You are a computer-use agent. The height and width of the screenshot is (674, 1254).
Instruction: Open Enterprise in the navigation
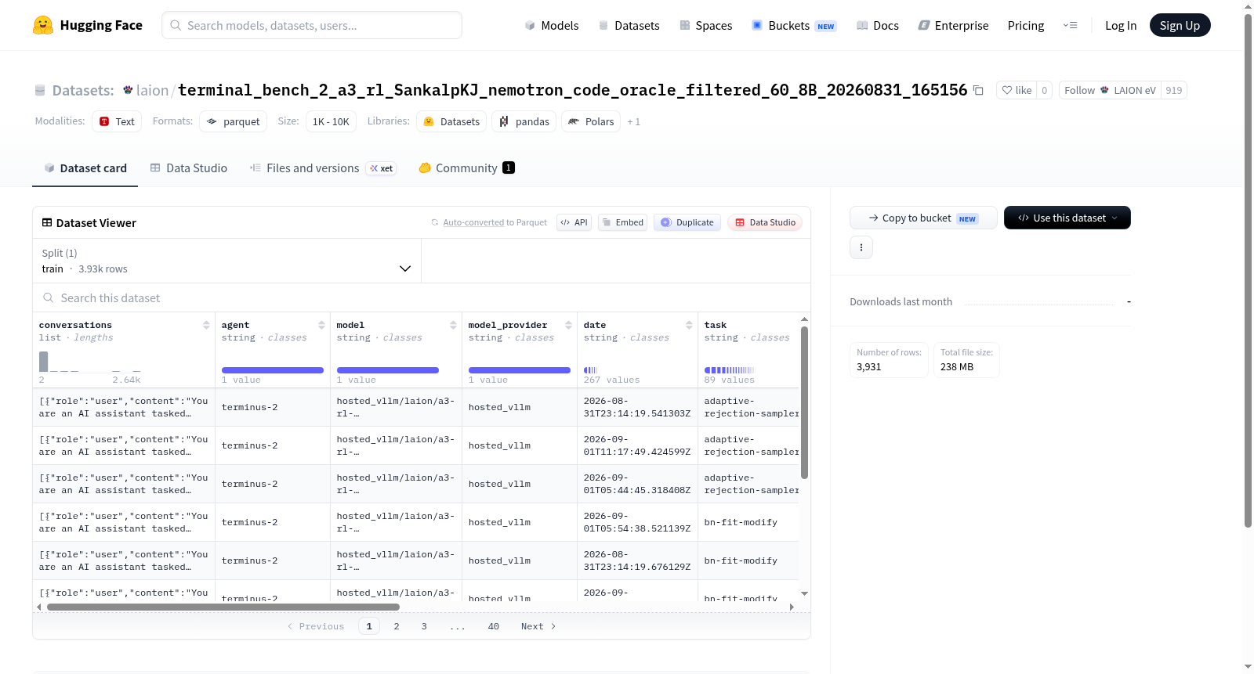pyautogui.click(x=953, y=26)
